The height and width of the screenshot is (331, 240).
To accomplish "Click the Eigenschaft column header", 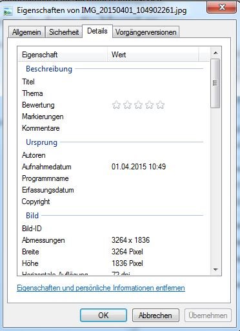I will tap(63, 55).
